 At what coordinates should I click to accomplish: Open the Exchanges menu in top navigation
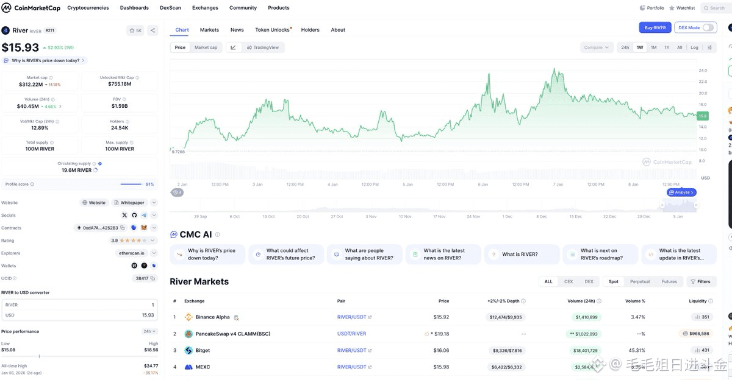205,8
